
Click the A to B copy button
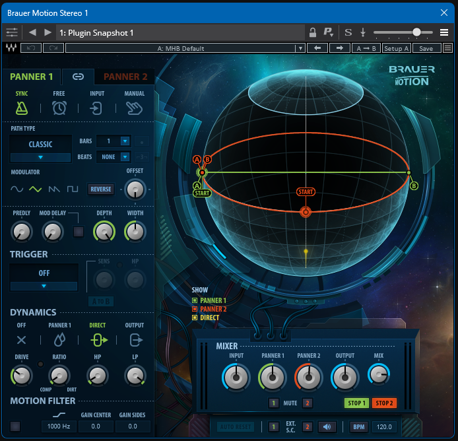[x=366, y=48]
